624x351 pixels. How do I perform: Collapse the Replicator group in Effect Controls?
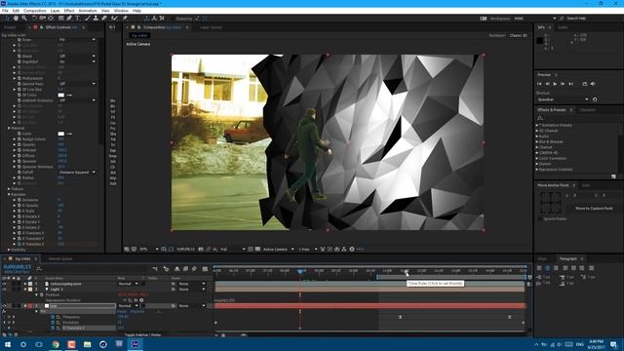click(9, 194)
